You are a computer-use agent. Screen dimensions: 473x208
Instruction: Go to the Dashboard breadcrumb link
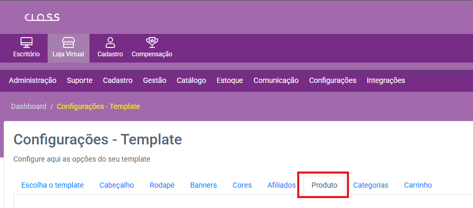click(29, 106)
